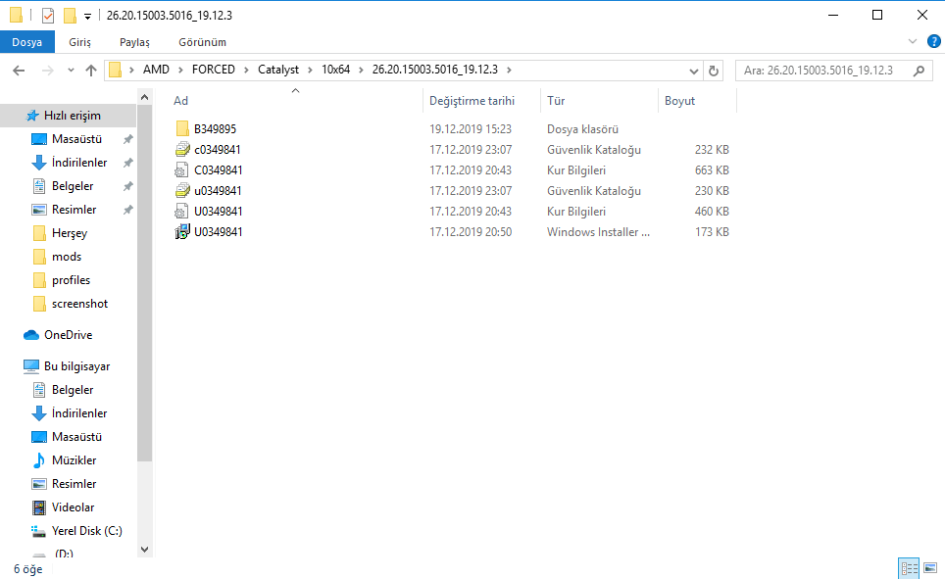
Task: Switch to Details view layout icon
Action: [x=909, y=568]
